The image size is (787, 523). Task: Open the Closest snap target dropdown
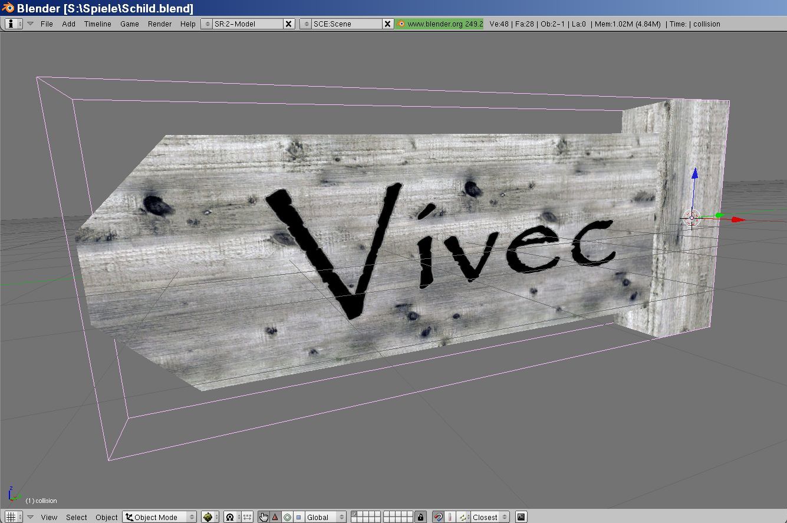click(489, 517)
